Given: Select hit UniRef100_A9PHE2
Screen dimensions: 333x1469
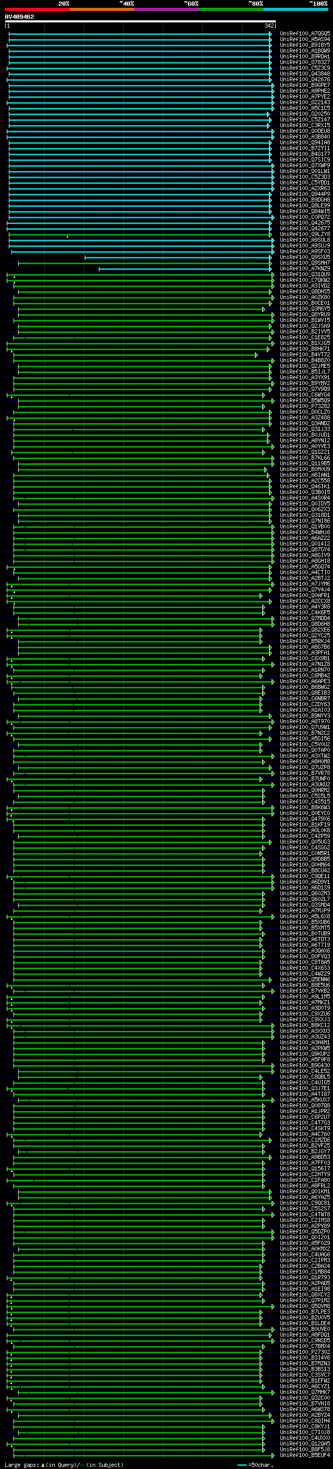Looking at the screenshot, I should pos(304,91).
